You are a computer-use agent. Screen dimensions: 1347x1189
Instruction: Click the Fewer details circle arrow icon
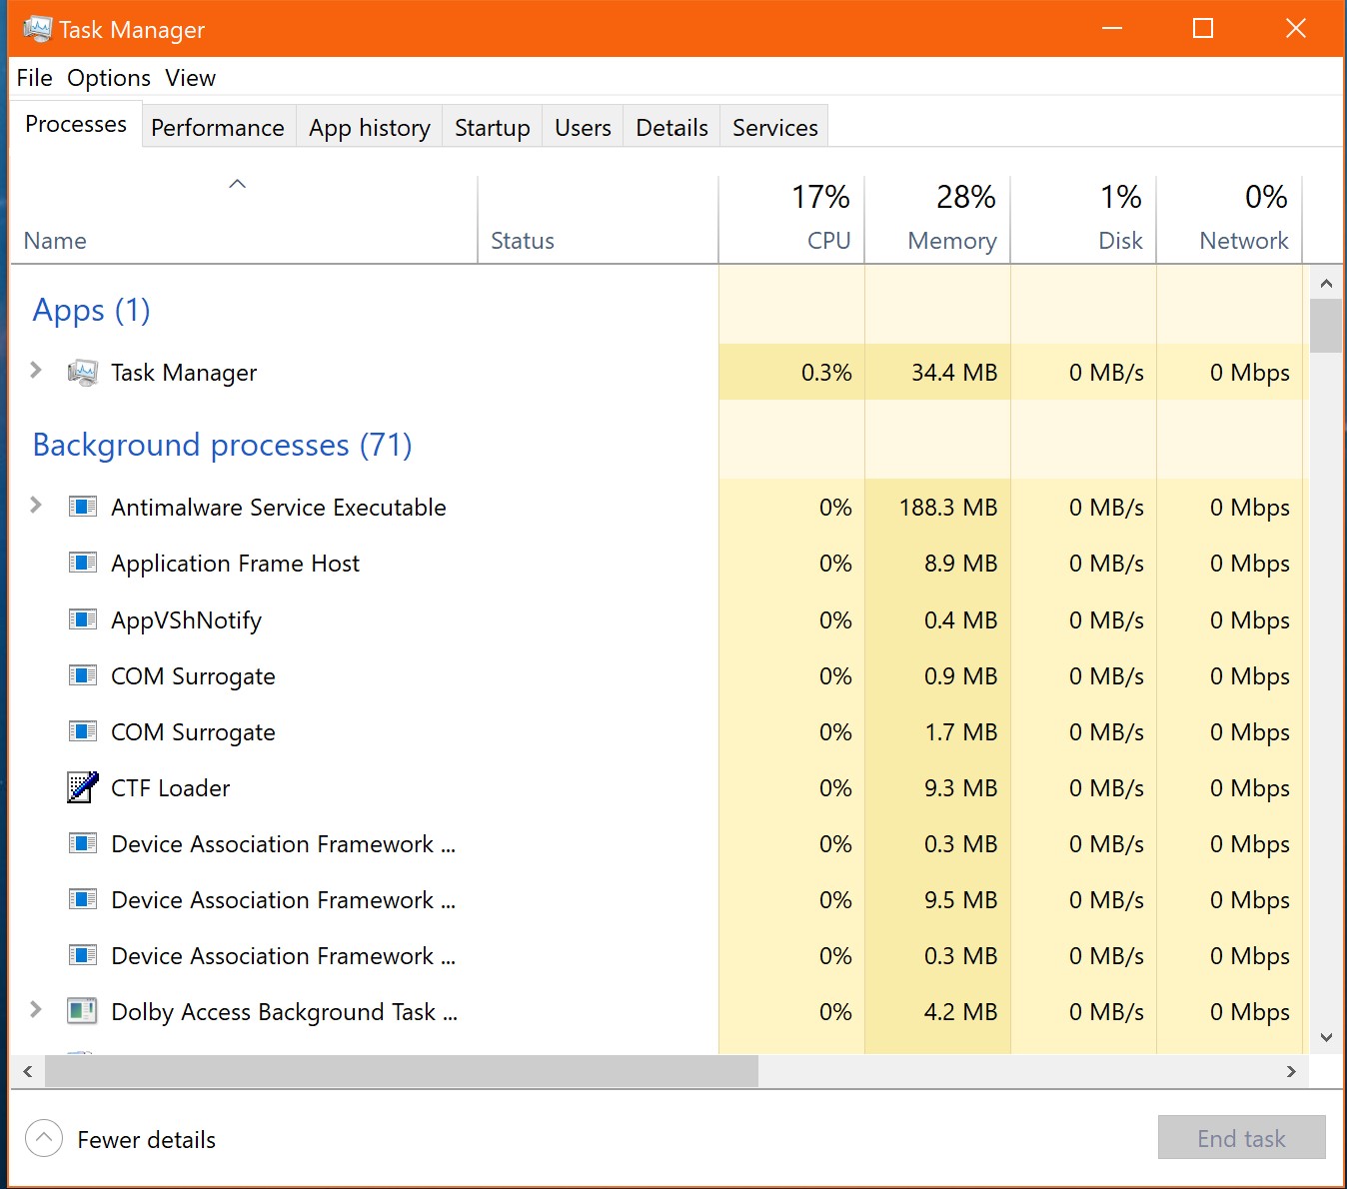click(44, 1138)
